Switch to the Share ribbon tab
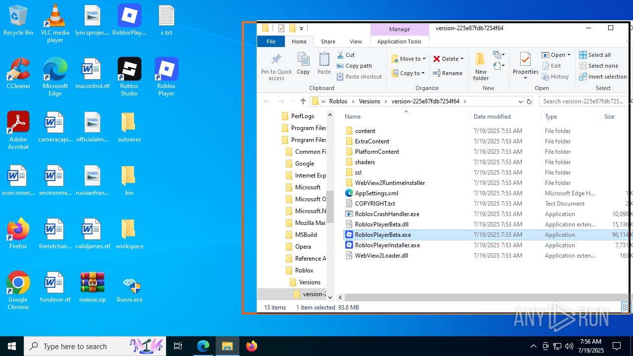 click(328, 42)
